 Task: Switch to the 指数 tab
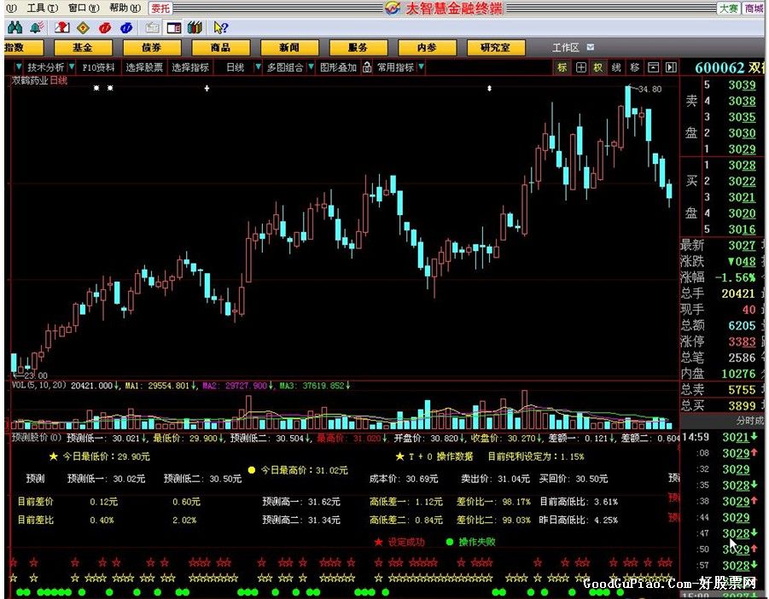coord(24,48)
